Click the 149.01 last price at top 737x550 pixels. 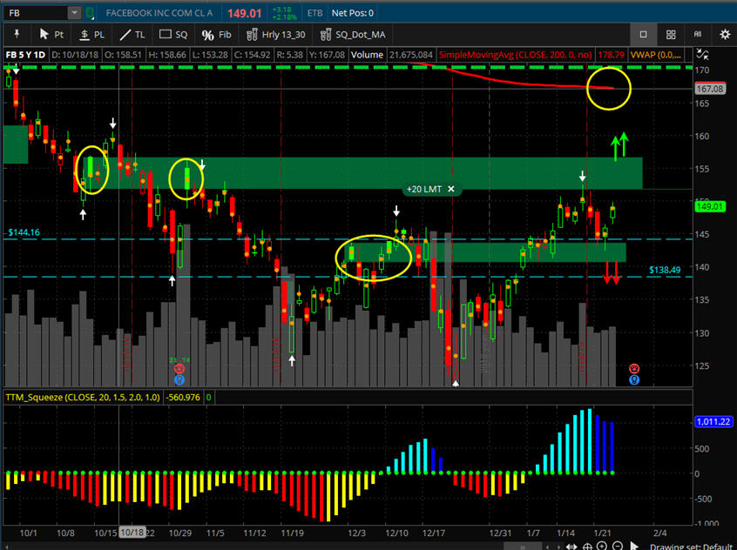pyautogui.click(x=245, y=13)
